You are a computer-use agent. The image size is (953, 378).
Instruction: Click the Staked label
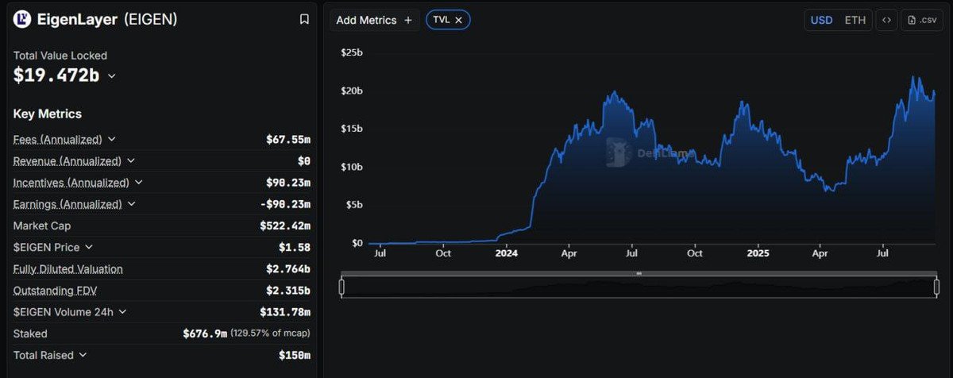pos(30,334)
